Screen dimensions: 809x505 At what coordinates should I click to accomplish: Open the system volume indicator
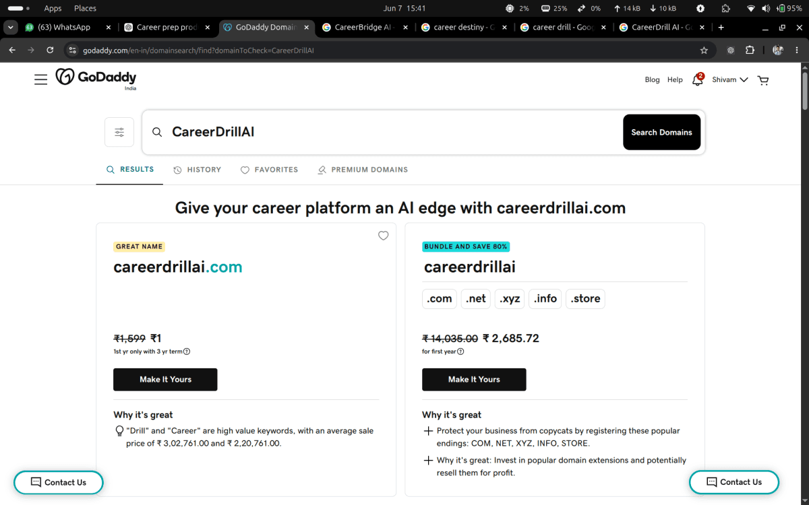(766, 8)
